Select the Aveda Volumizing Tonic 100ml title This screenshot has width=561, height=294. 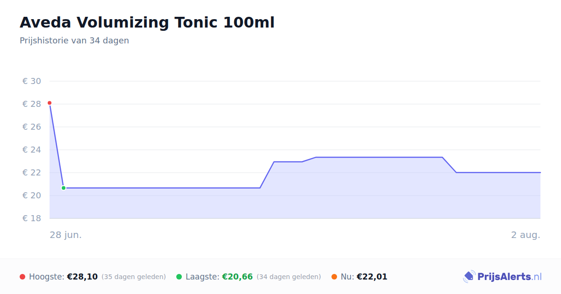coord(147,22)
